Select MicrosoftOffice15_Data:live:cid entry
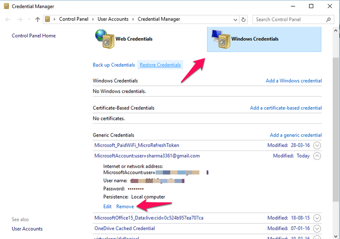 pos(149,218)
